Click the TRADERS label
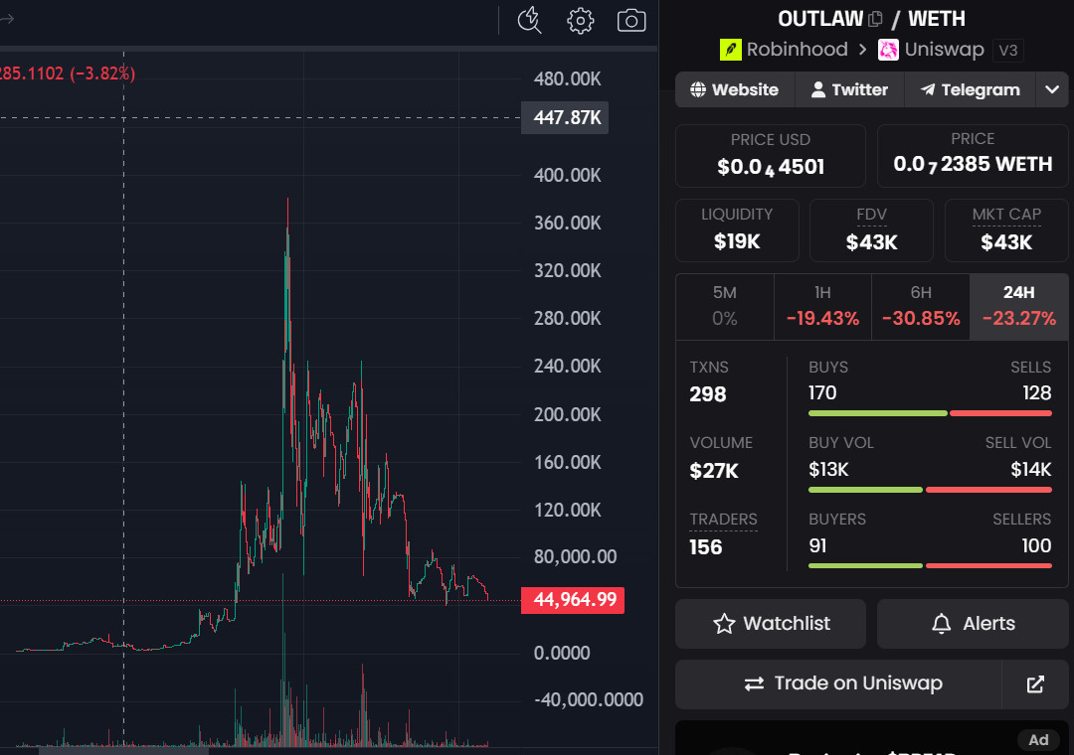Viewport: 1074px width, 755px height. click(x=723, y=519)
